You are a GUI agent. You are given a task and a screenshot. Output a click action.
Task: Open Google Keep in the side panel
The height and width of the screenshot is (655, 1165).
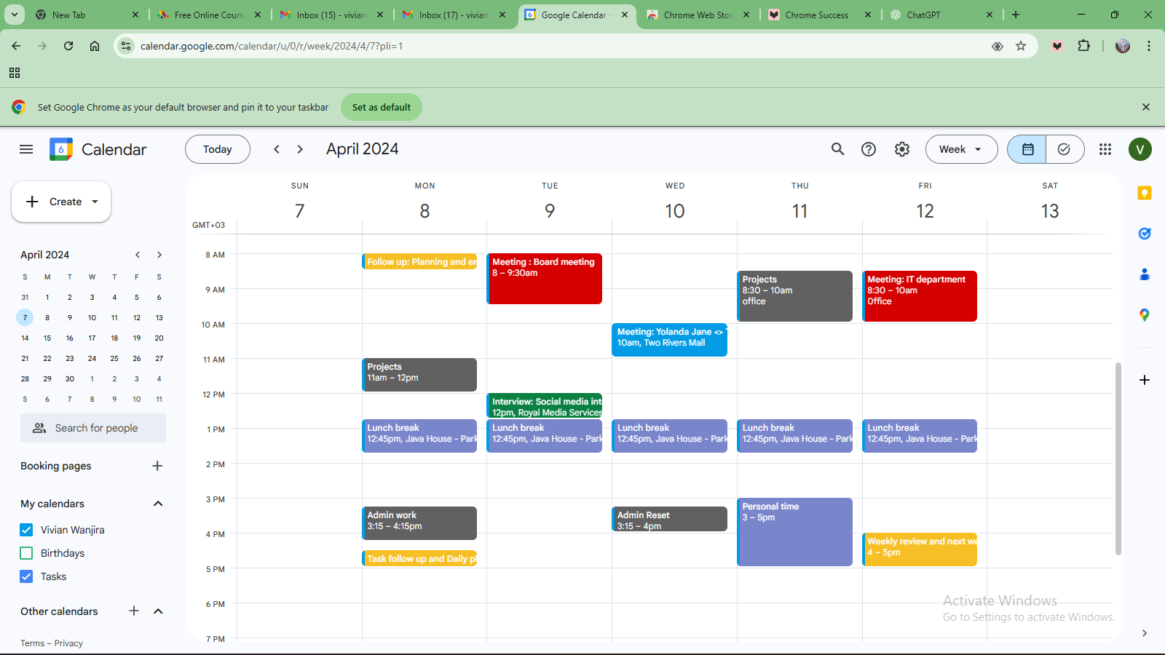[x=1144, y=193]
